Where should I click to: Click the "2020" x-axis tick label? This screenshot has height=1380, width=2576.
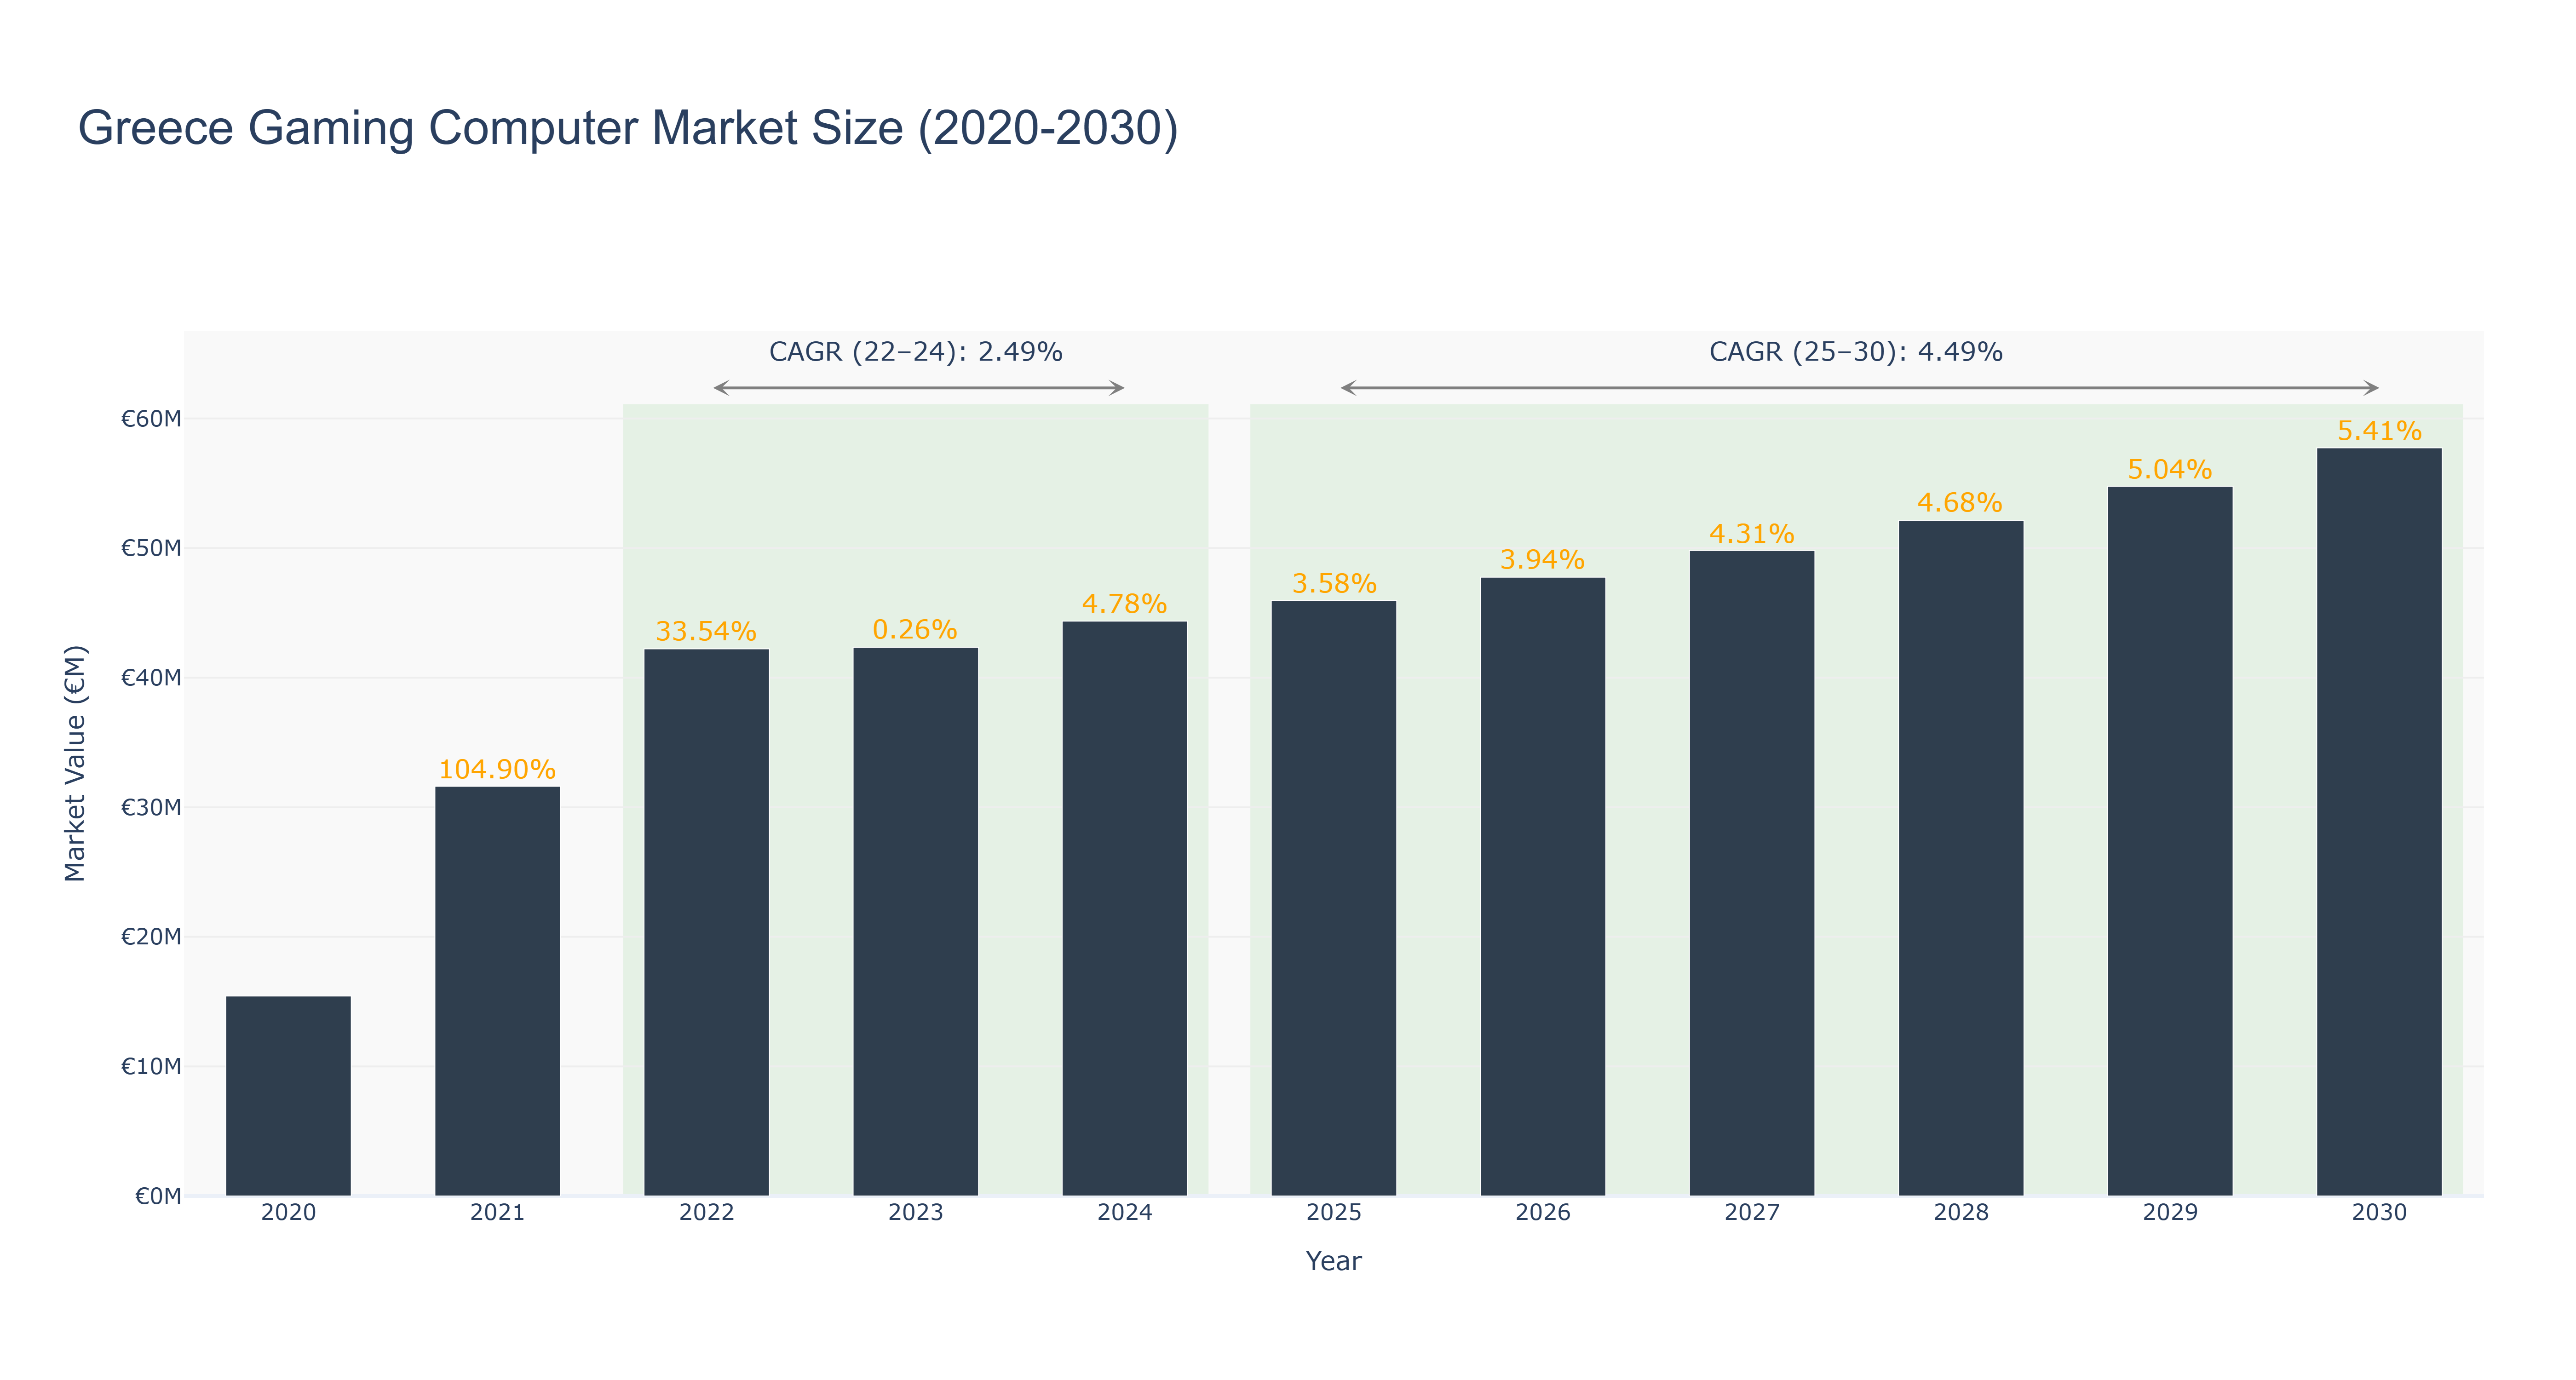click(x=288, y=1213)
